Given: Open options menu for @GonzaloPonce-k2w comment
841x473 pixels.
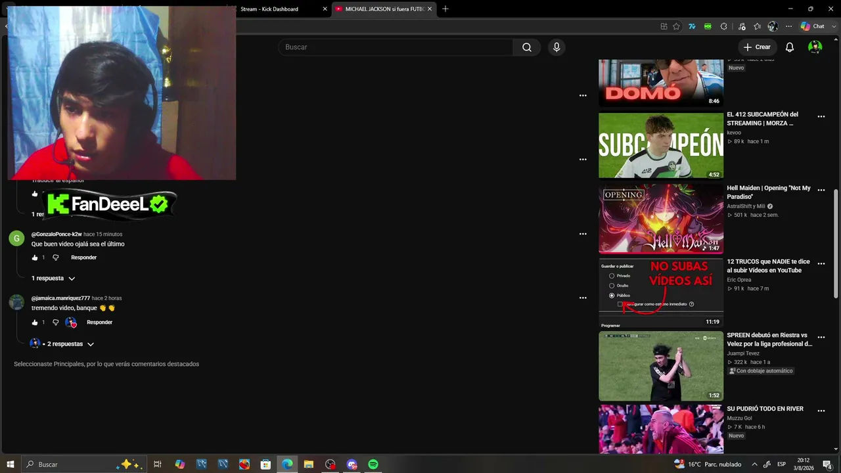Looking at the screenshot, I should [x=583, y=234].
